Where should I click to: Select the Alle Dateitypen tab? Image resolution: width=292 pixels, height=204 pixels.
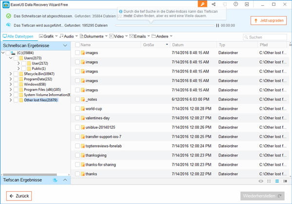[18, 36]
